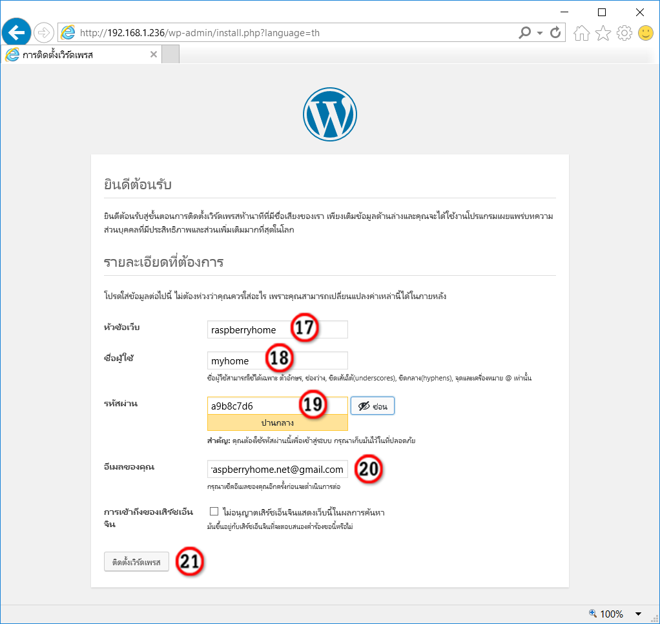Open a new blank tab button
The image size is (660, 624).
pyautogui.click(x=170, y=55)
